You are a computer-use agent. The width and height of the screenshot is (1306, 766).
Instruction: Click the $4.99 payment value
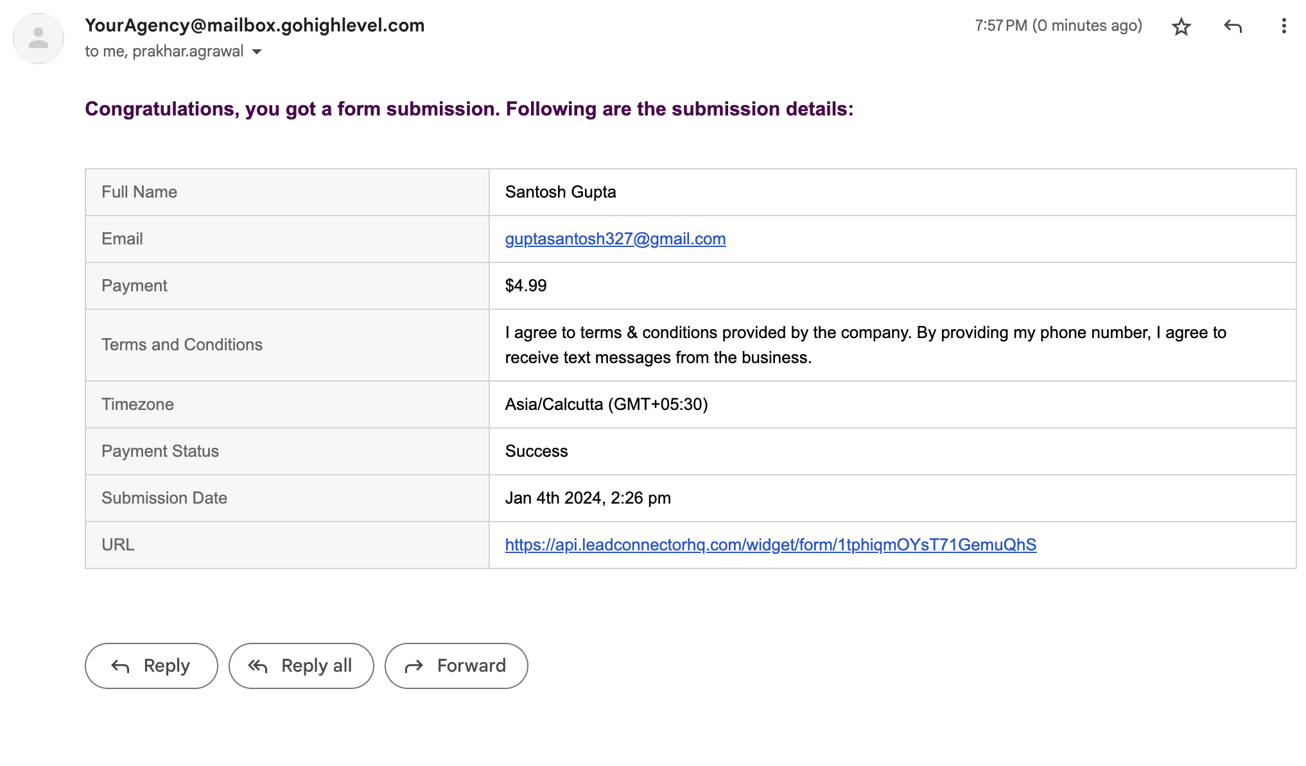point(526,285)
